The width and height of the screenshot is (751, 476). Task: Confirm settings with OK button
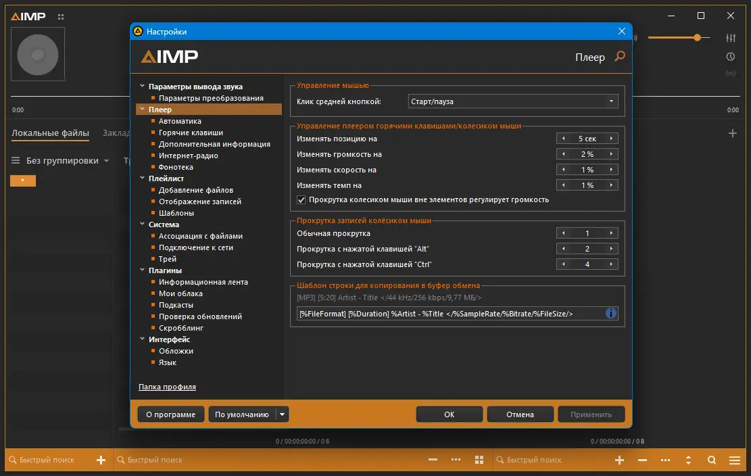(x=450, y=414)
